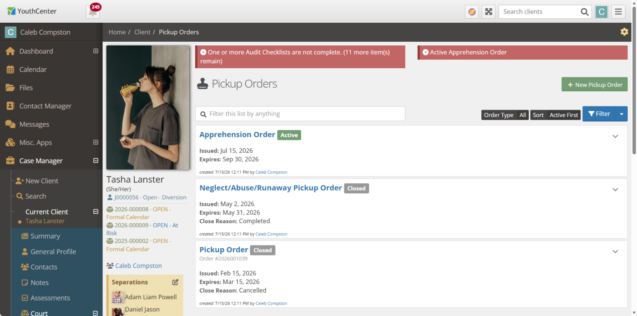Click the blue Filter button
637x316 pixels.
pyautogui.click(x=599, y=114)
